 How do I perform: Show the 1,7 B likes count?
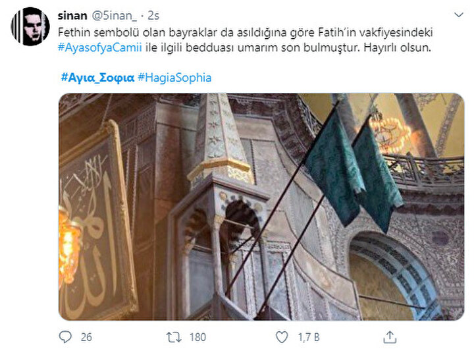pos(309,337)
